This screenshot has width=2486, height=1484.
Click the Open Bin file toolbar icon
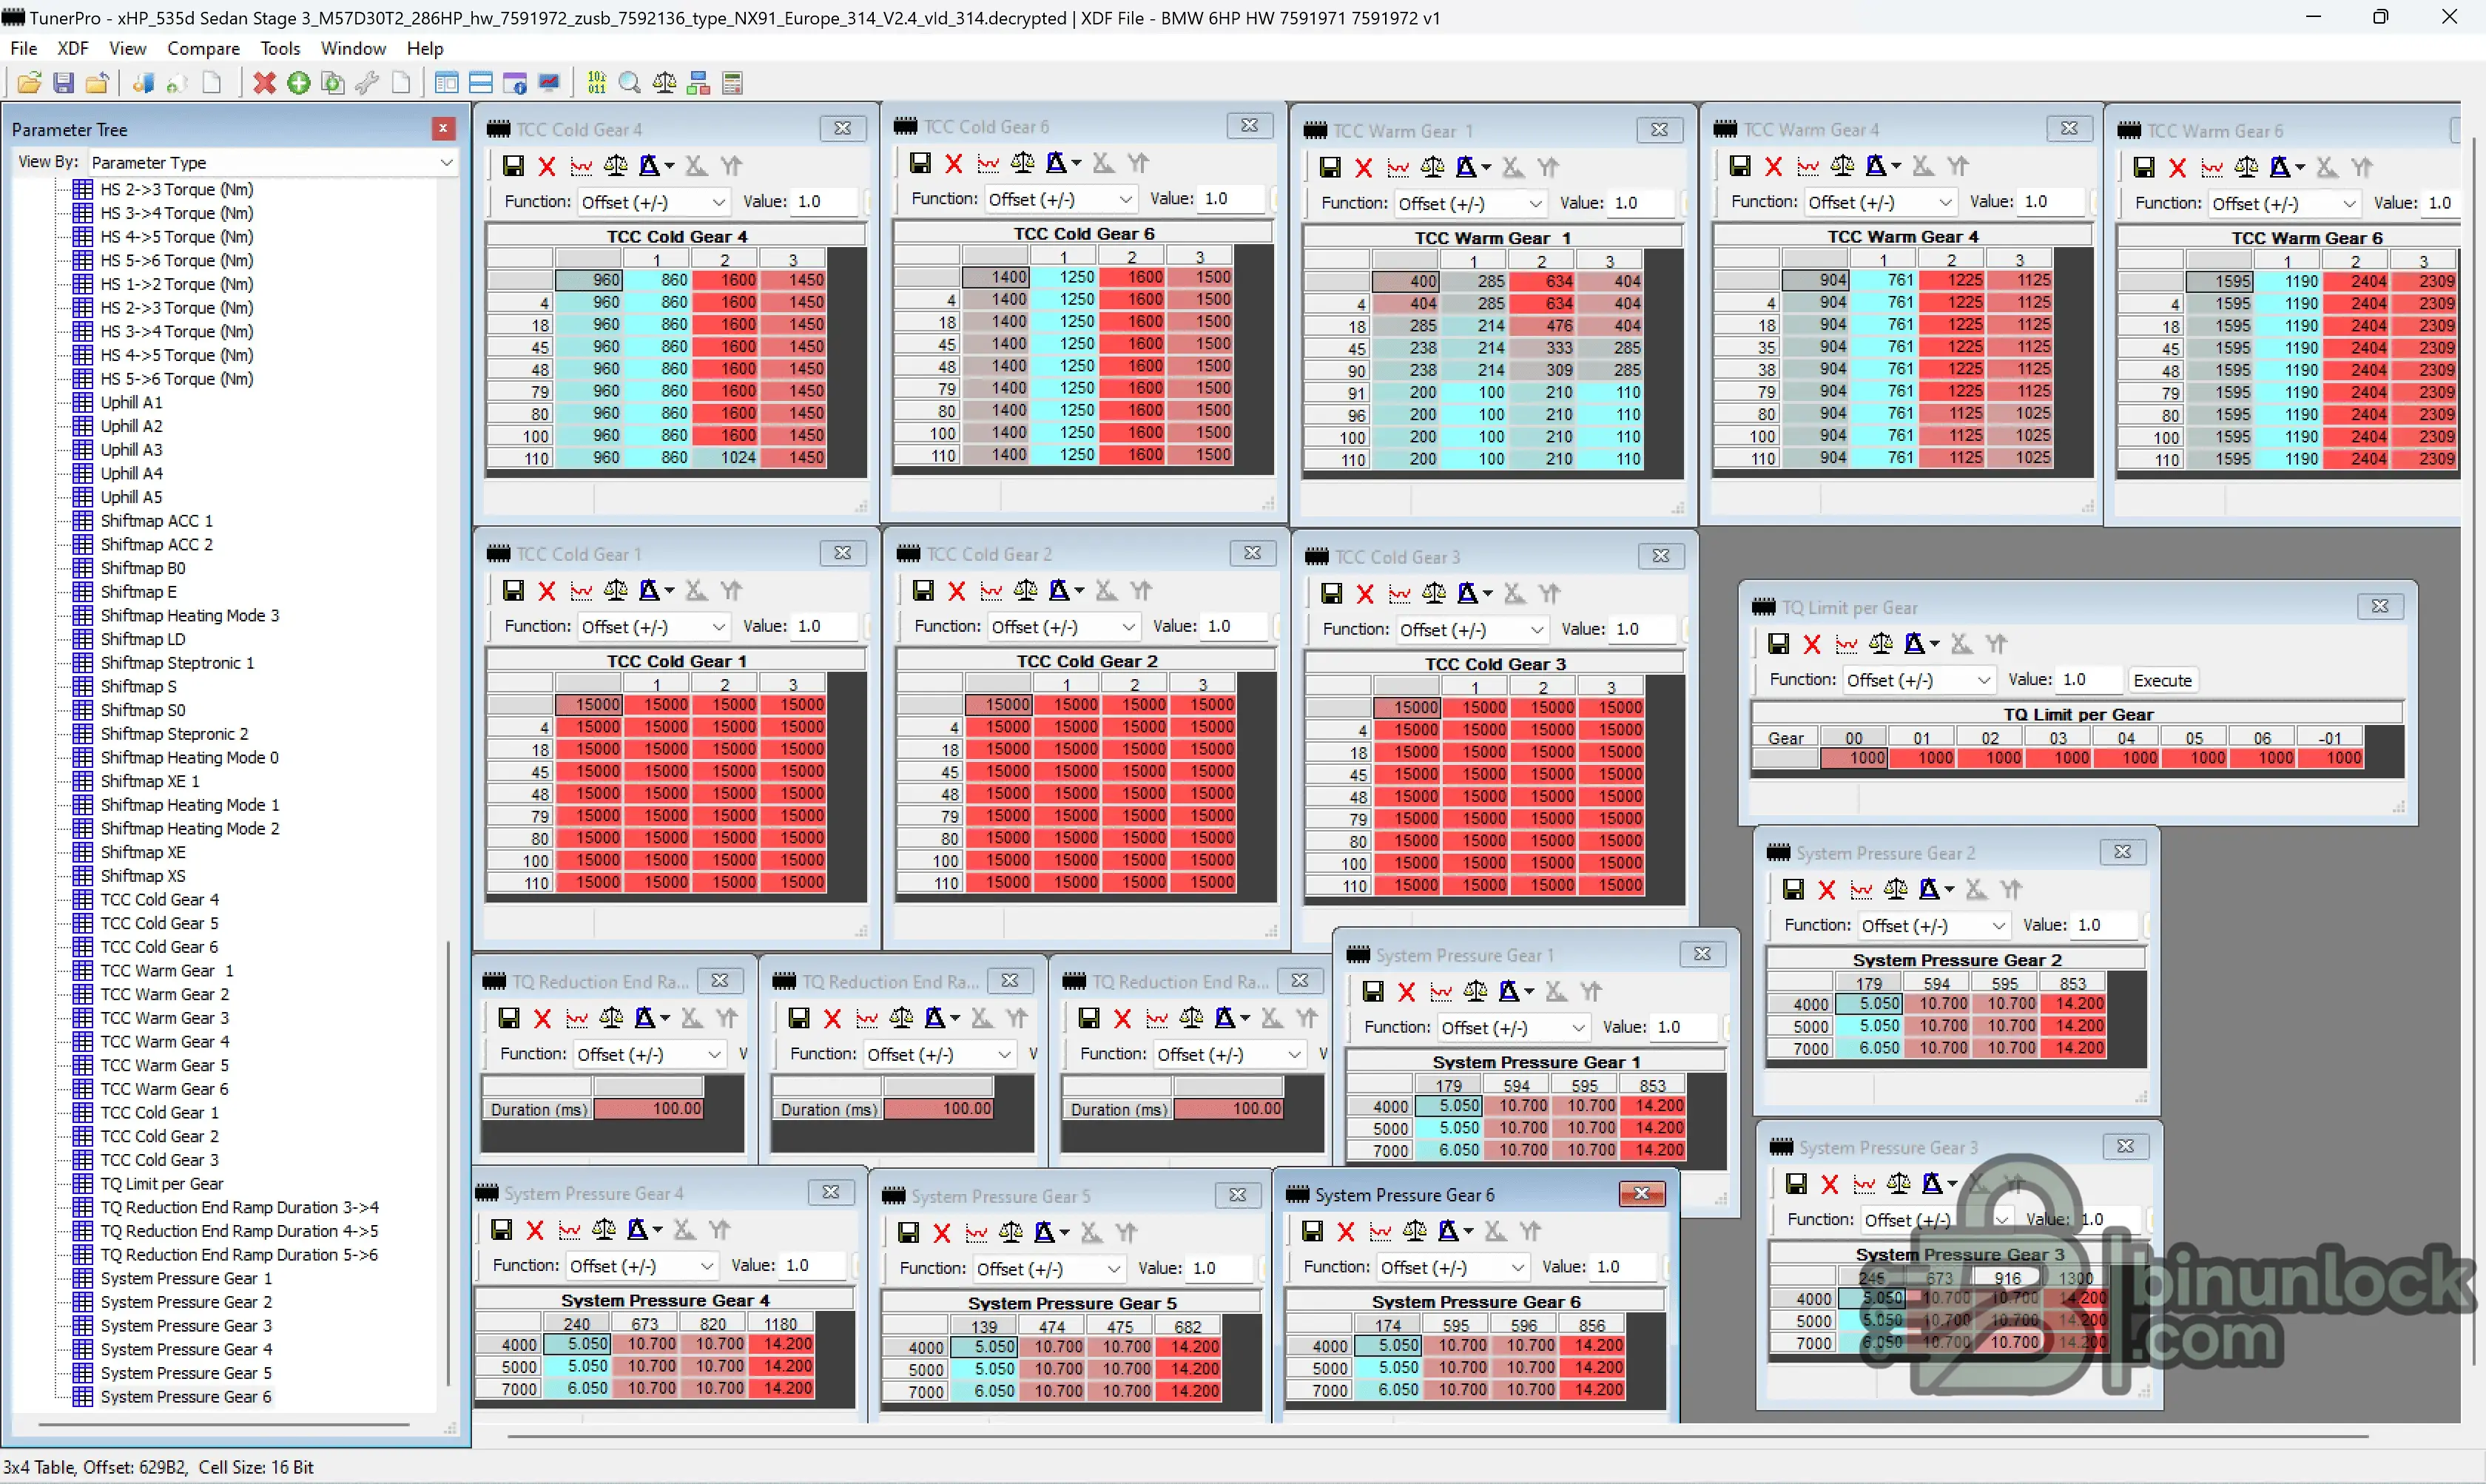point(29,83)
